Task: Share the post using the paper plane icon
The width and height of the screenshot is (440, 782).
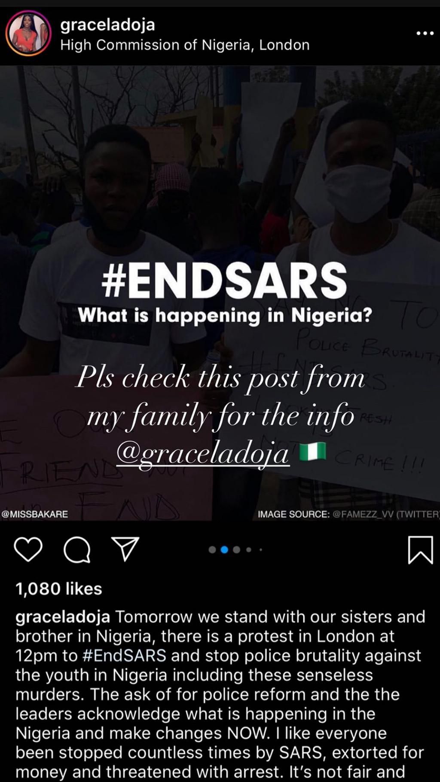Action: tap(125, 549)
